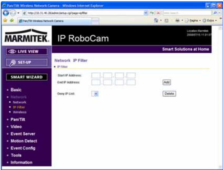This screenshot has width=223, height=170.
Task: Click the fourth End IP Address octet field
Action: (x=131, y=82)
